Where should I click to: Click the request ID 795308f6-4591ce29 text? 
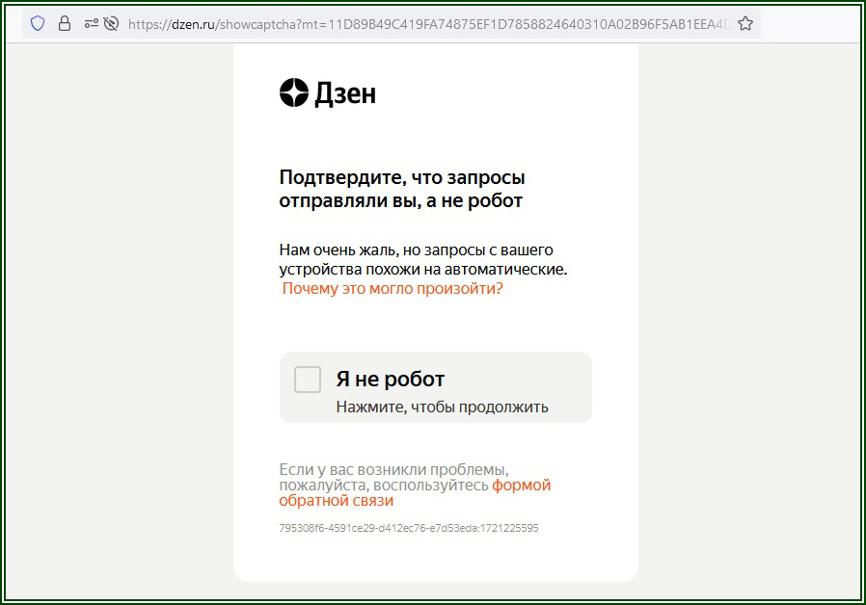[x=409, y=528]
